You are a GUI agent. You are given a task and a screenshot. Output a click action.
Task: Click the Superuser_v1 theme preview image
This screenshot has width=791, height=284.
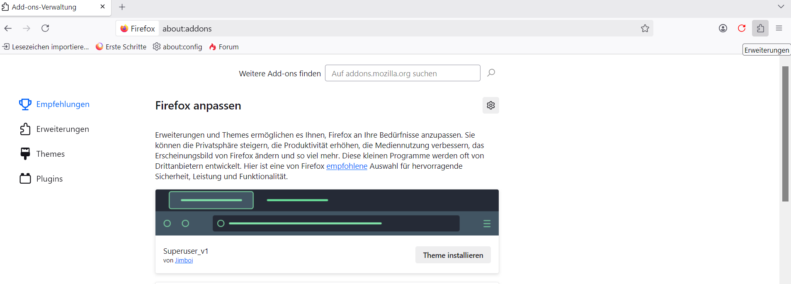click(x=327, y=213)
